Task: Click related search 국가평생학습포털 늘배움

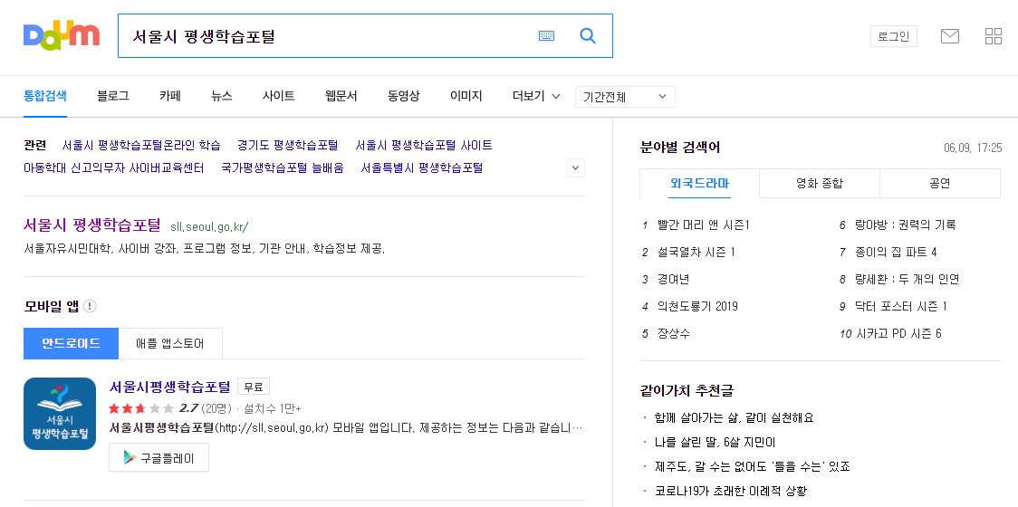Action: point(283,168)
